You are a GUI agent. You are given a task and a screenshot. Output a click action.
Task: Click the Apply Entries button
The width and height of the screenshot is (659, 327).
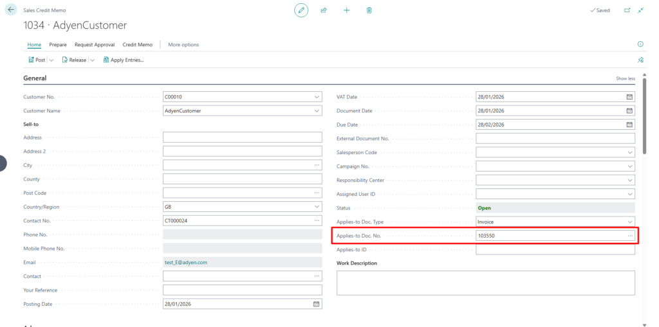point(123,60)
